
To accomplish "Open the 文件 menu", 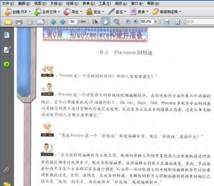I will (8, 4).
